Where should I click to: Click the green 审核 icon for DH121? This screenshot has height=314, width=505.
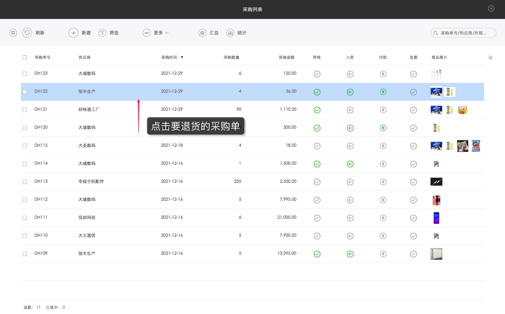pos(317,110)
